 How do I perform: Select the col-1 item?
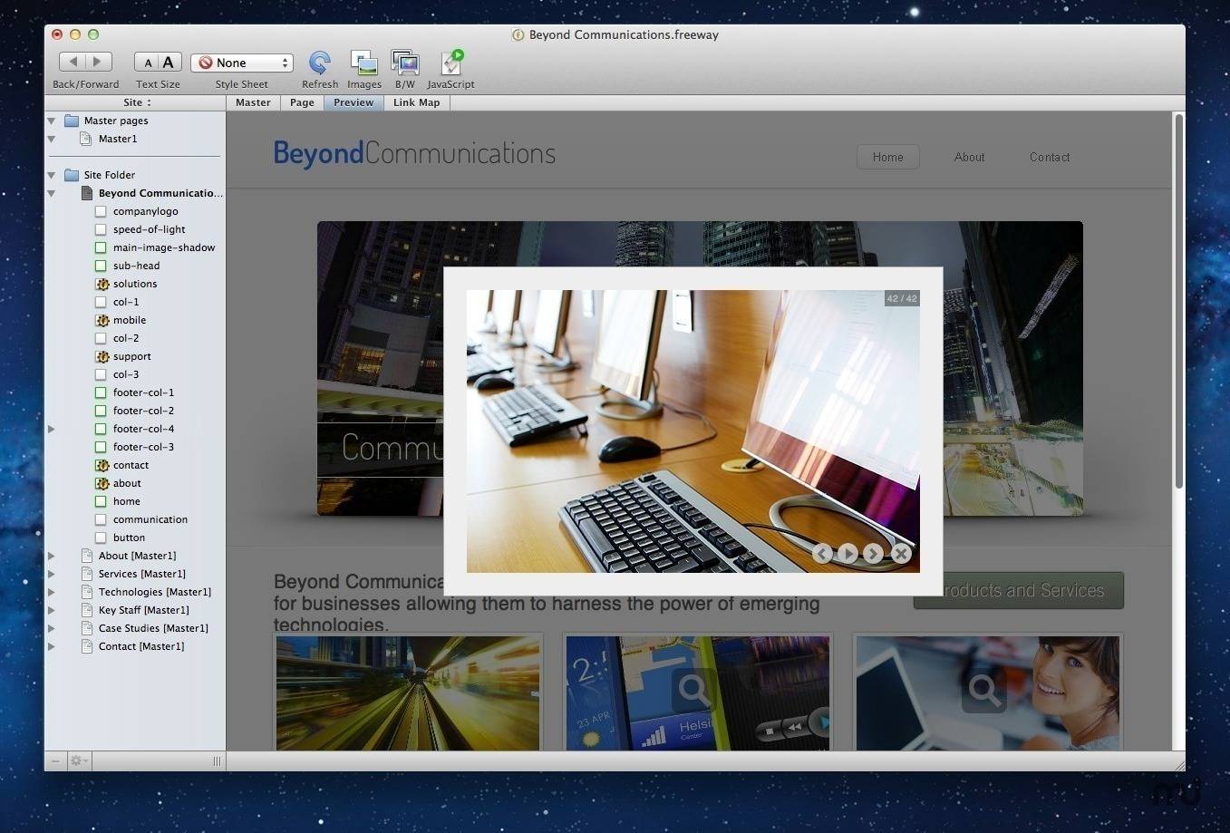pos(126,302)
